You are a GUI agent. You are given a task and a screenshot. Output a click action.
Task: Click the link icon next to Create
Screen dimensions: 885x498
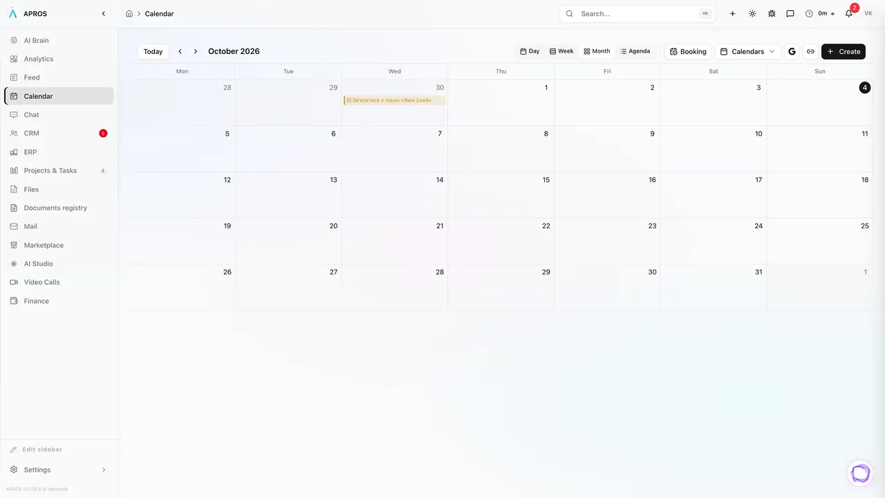[x=810, y=51]
